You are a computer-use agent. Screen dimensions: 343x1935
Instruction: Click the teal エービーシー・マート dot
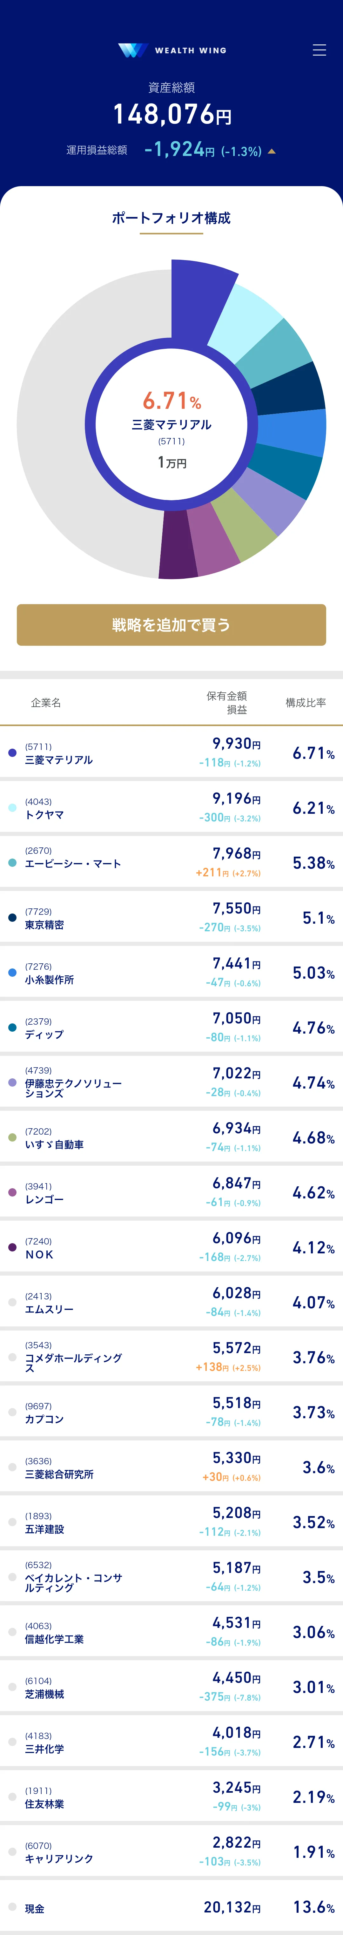tap(12, 862)
